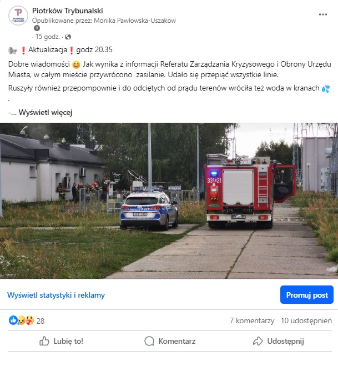Open Monika Pawłowska-Uszakow publisher profile link
Screen dimensions: 338x371
(x=135, y=21)
